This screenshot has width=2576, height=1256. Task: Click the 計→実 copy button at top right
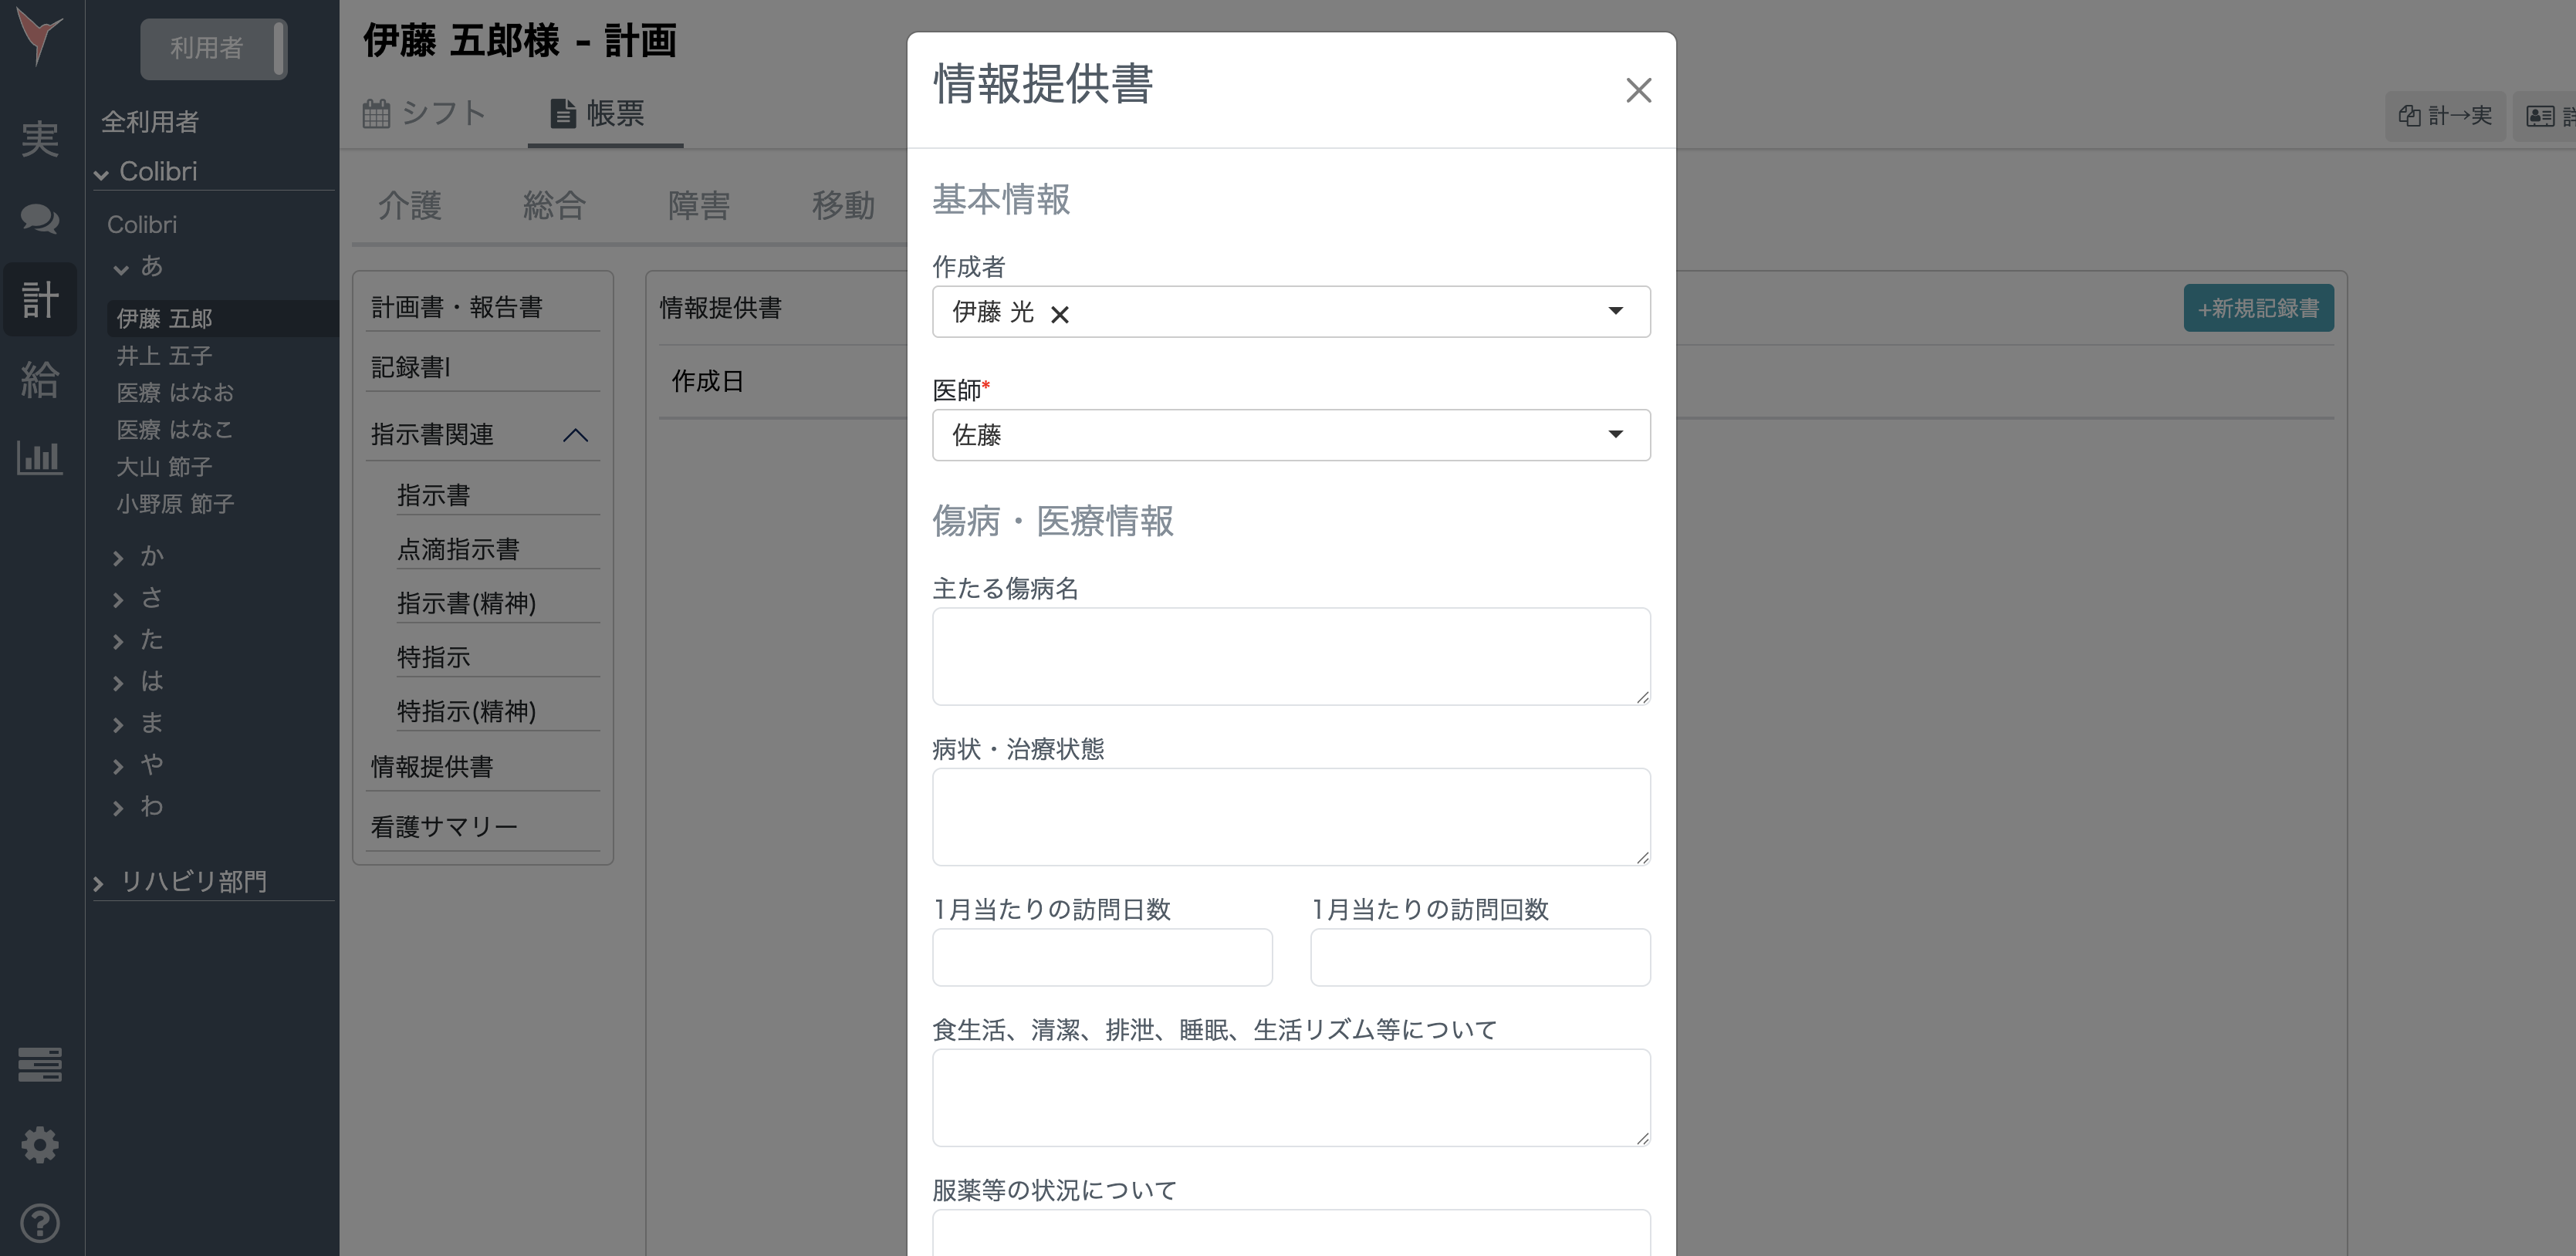(2443, 115)
